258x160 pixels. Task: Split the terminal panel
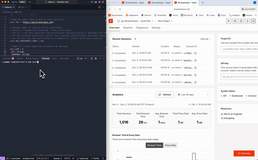point(92,58)
